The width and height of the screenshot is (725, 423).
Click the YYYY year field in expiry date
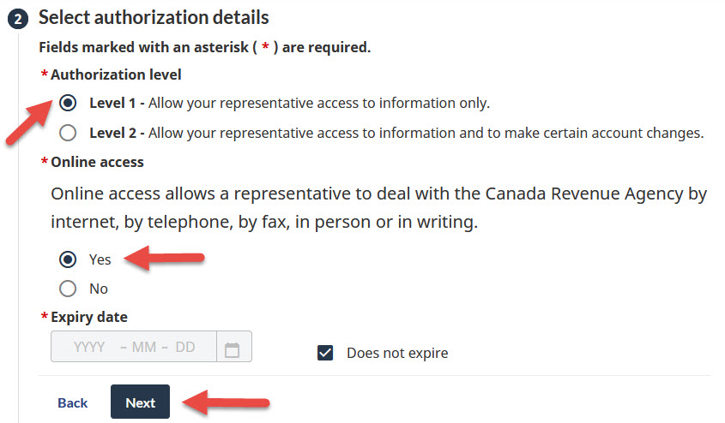89,348
